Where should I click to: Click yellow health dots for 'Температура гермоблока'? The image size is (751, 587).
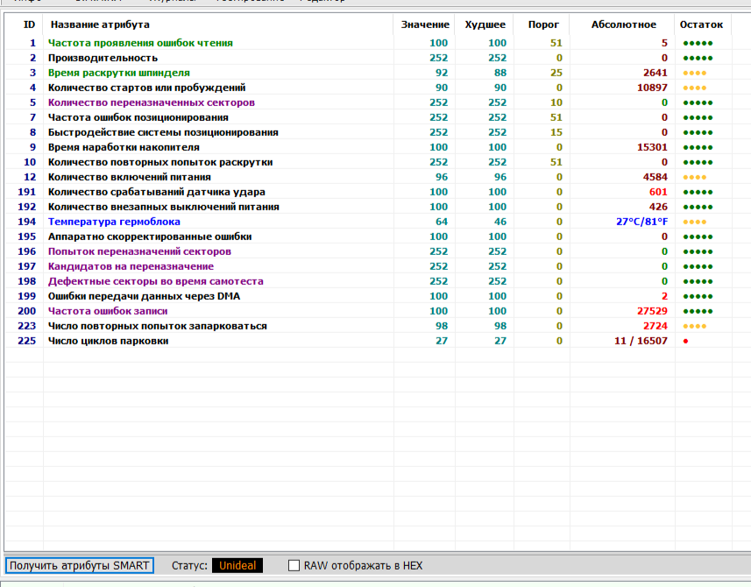pos(694,222)
